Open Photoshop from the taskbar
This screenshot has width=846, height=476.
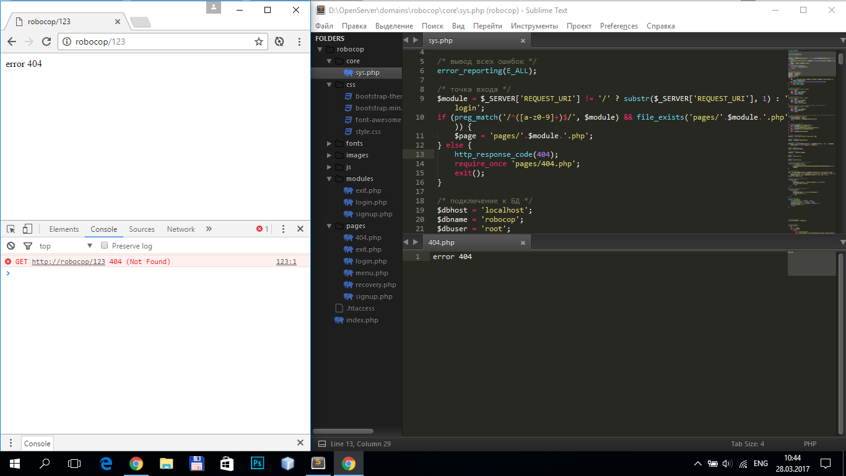click(257, 464)
